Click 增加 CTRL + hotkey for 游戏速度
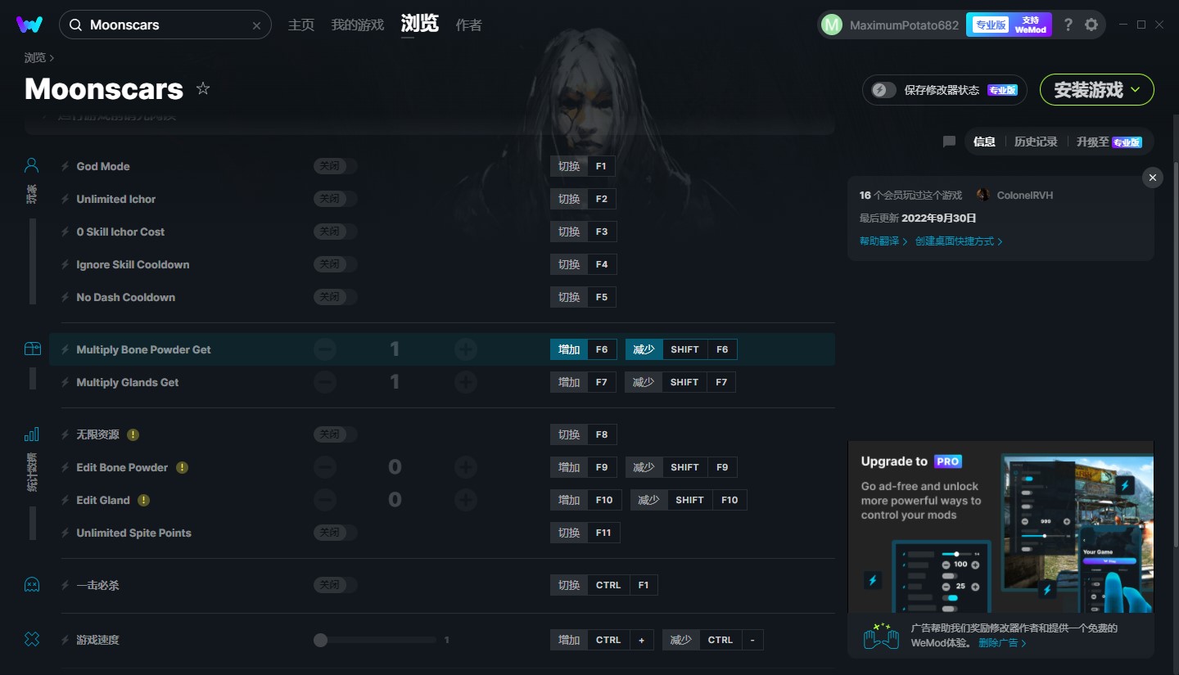The width and height of the screenshot is (1179, 675). [602, 640]
